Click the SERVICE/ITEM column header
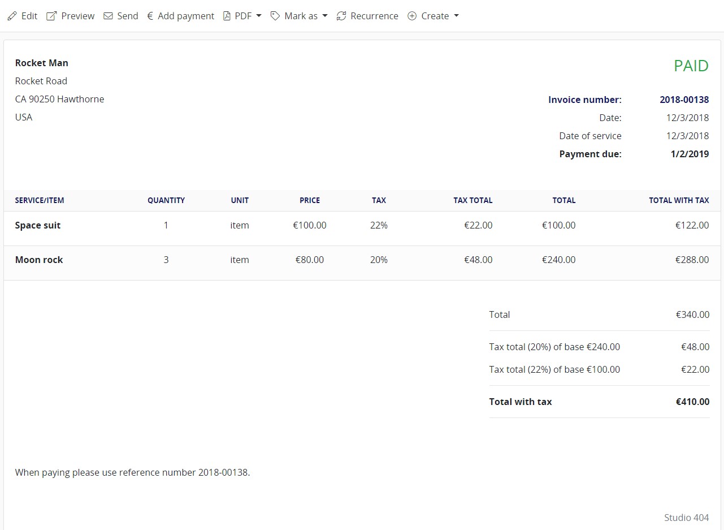Viewport: 724px width, 530px height. (40, 200)
